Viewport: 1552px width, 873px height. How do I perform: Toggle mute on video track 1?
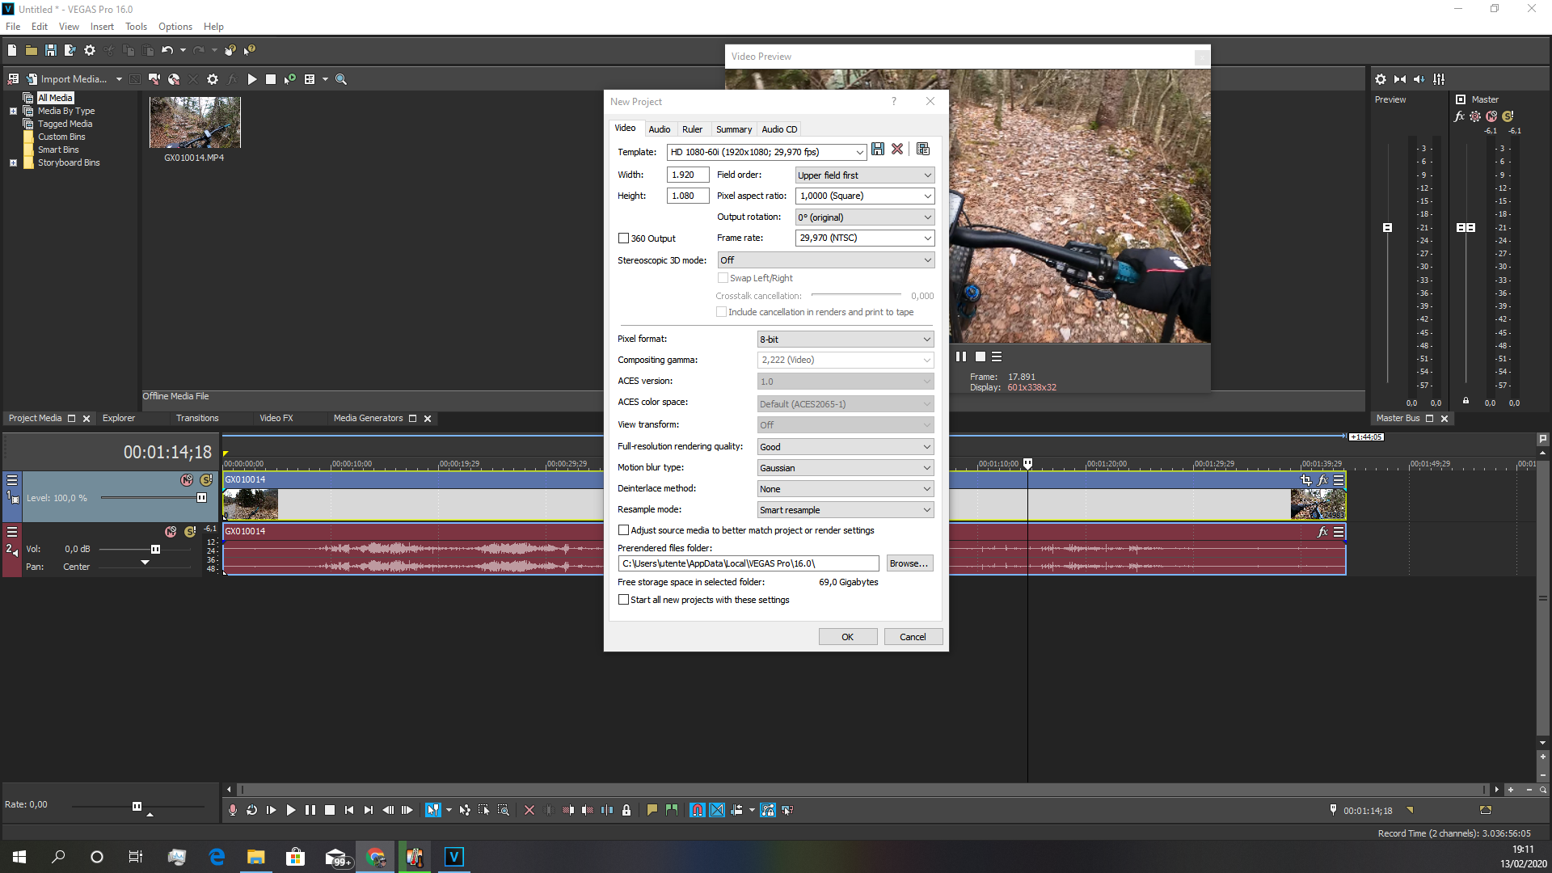pos(187,480)
